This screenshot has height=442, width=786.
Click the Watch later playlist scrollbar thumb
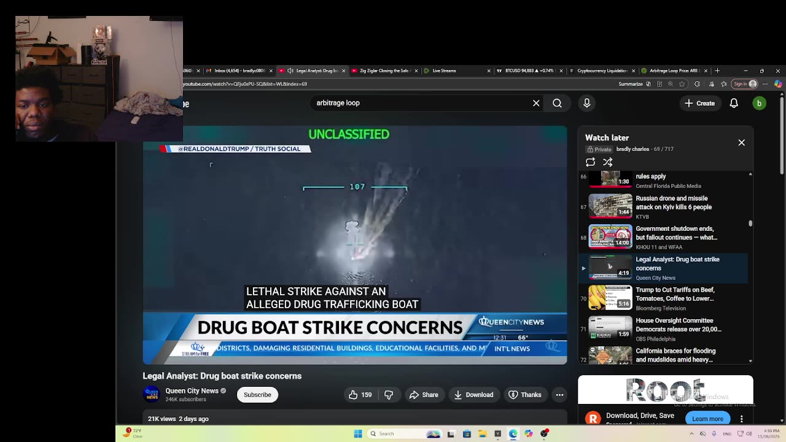[x=750, y=223]
